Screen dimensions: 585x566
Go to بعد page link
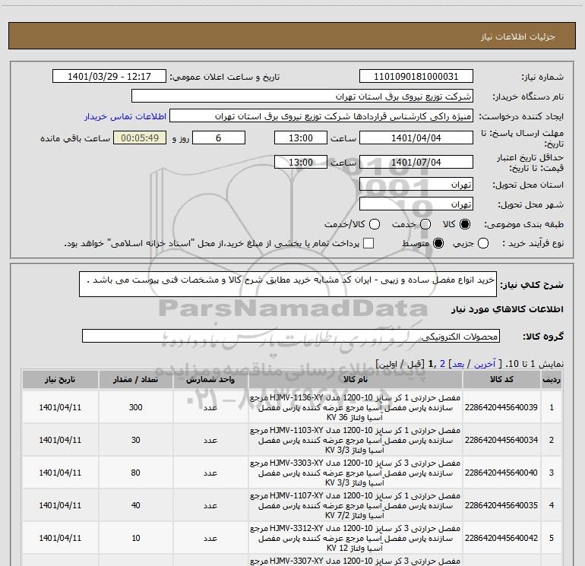pos(458,364)
